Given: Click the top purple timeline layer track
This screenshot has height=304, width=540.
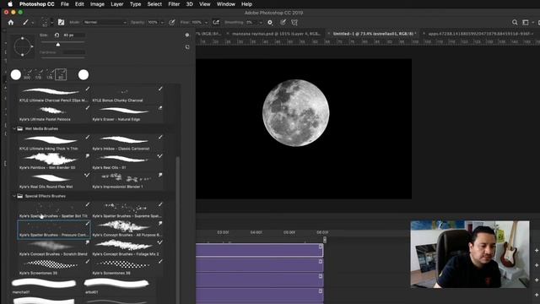Looking at the screenshot, I should 259,250.
